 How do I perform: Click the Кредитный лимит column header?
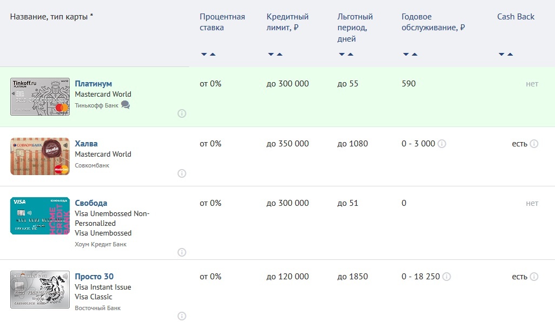coord(287,22)
